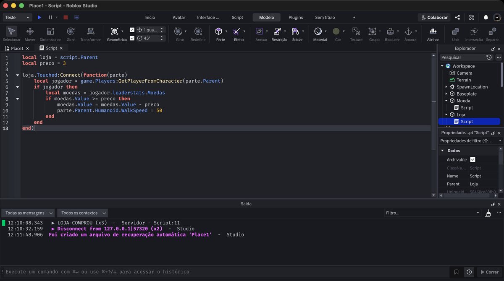The image size is (504, 281).
Task: Switch to the Place1 document tab
Action: [x=17, y=48]
